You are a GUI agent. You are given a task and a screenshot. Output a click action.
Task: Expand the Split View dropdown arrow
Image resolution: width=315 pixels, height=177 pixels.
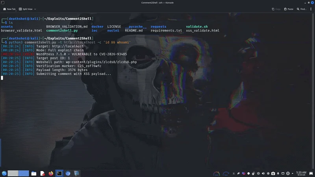pos(35,9)
